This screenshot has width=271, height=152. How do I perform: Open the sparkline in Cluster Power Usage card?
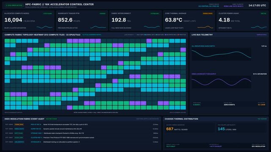coord(259,27)
